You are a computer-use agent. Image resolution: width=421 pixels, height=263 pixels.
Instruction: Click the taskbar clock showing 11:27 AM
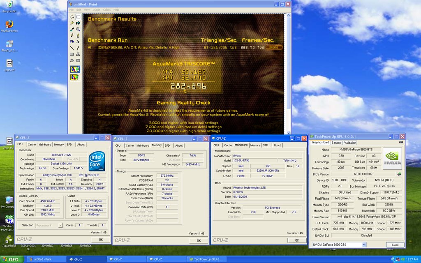pyautogui.click(x=412, y=260)
